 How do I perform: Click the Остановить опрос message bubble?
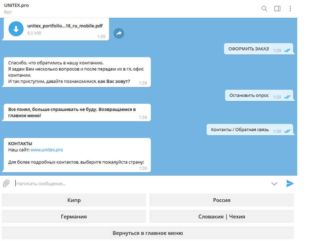tap(249, 96)
